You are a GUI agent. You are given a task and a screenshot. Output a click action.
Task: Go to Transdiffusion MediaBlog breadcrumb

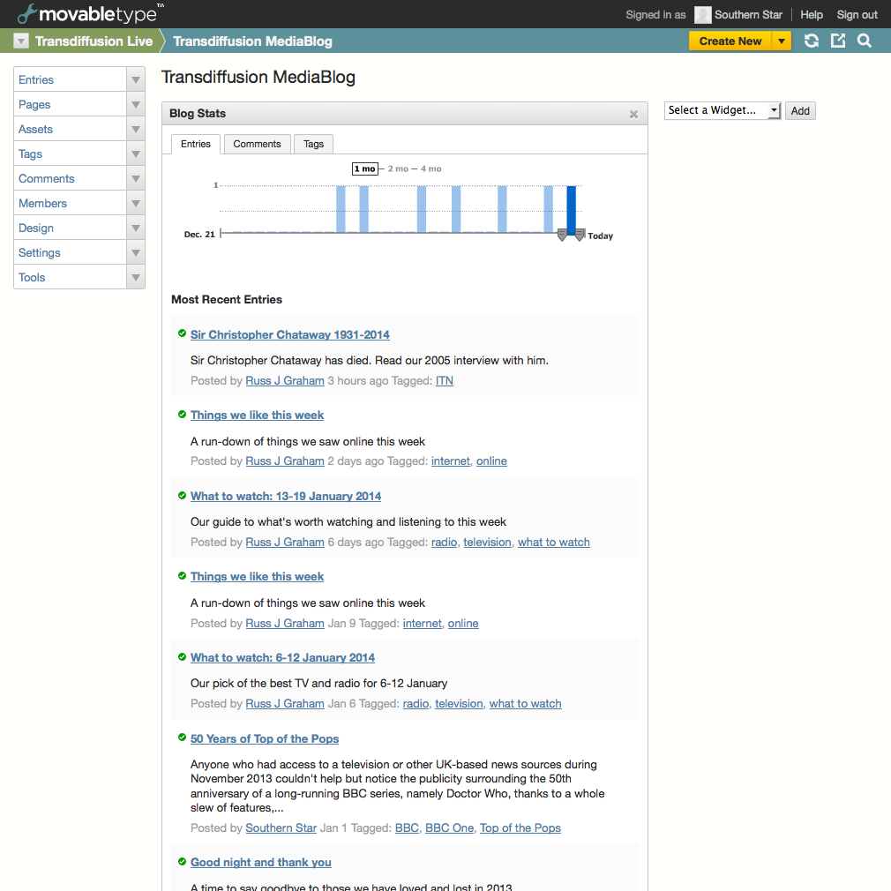click(x=252, y=41)
